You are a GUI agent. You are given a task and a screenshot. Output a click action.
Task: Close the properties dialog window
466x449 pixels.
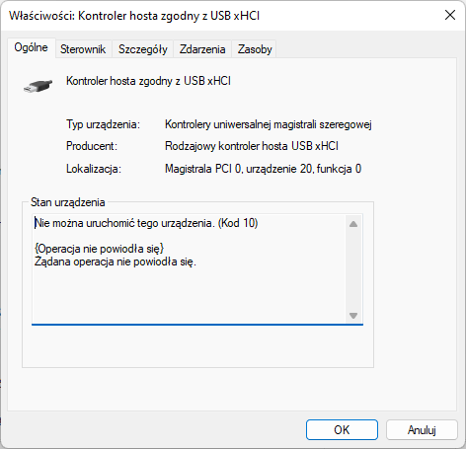(450, 15)
